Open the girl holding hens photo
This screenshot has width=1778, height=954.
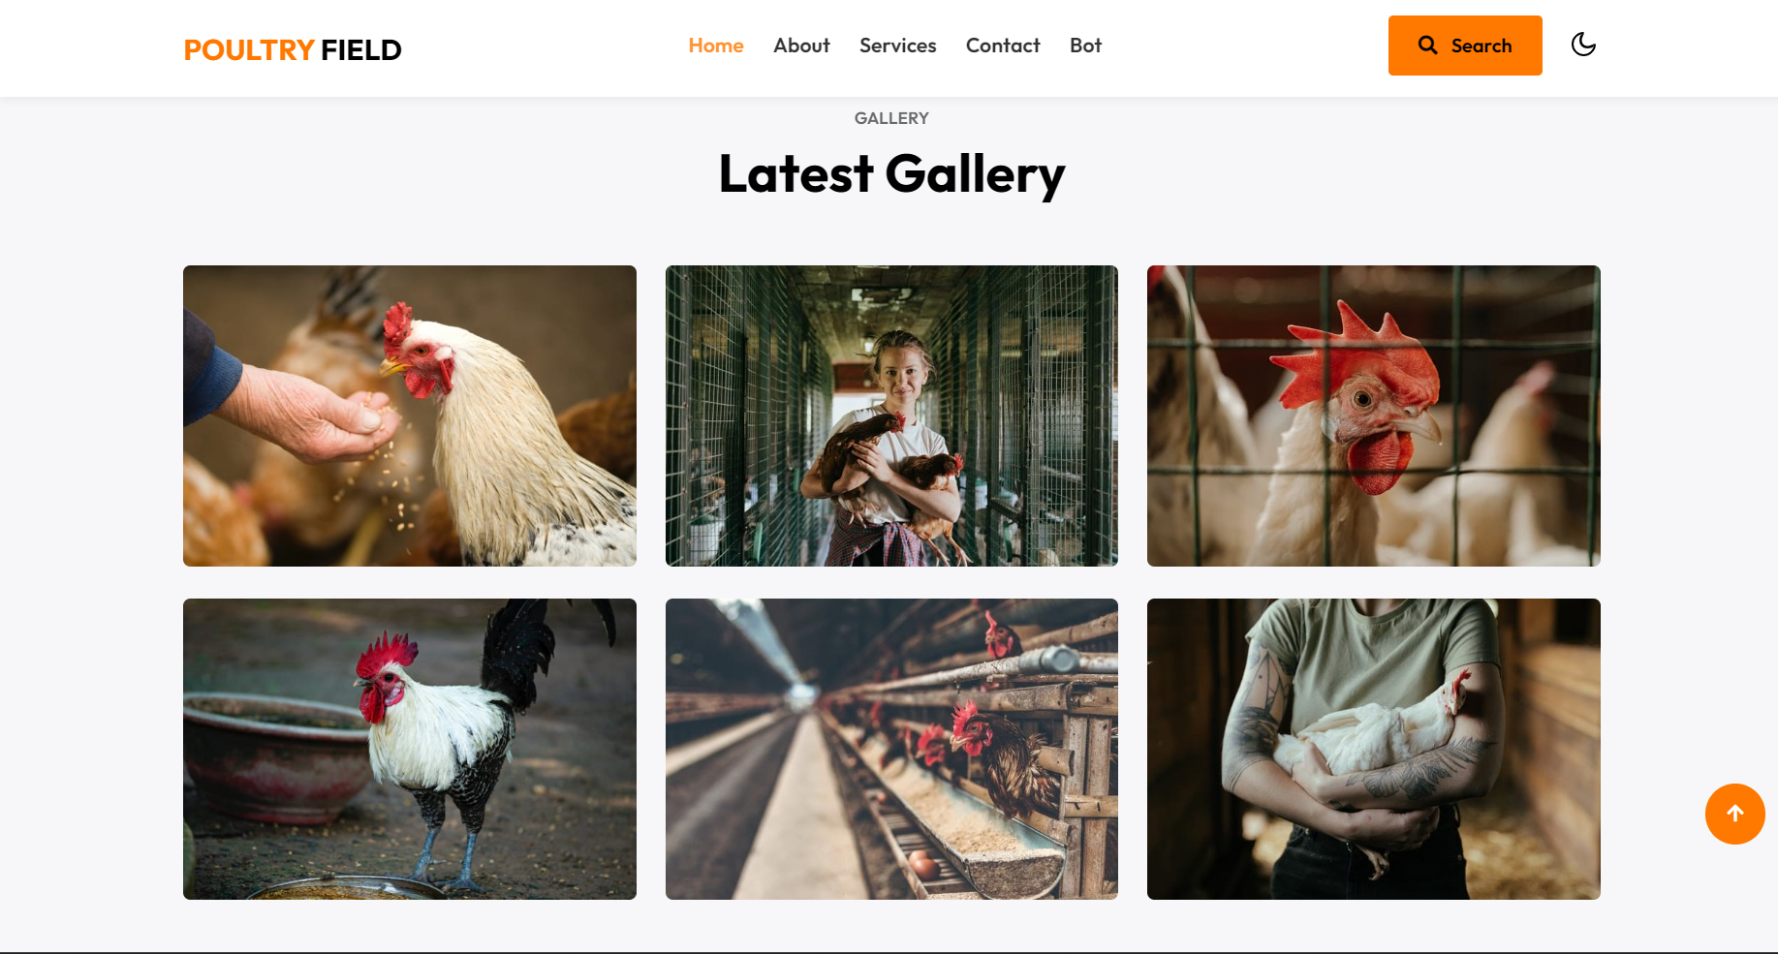[x=891, y=415]
